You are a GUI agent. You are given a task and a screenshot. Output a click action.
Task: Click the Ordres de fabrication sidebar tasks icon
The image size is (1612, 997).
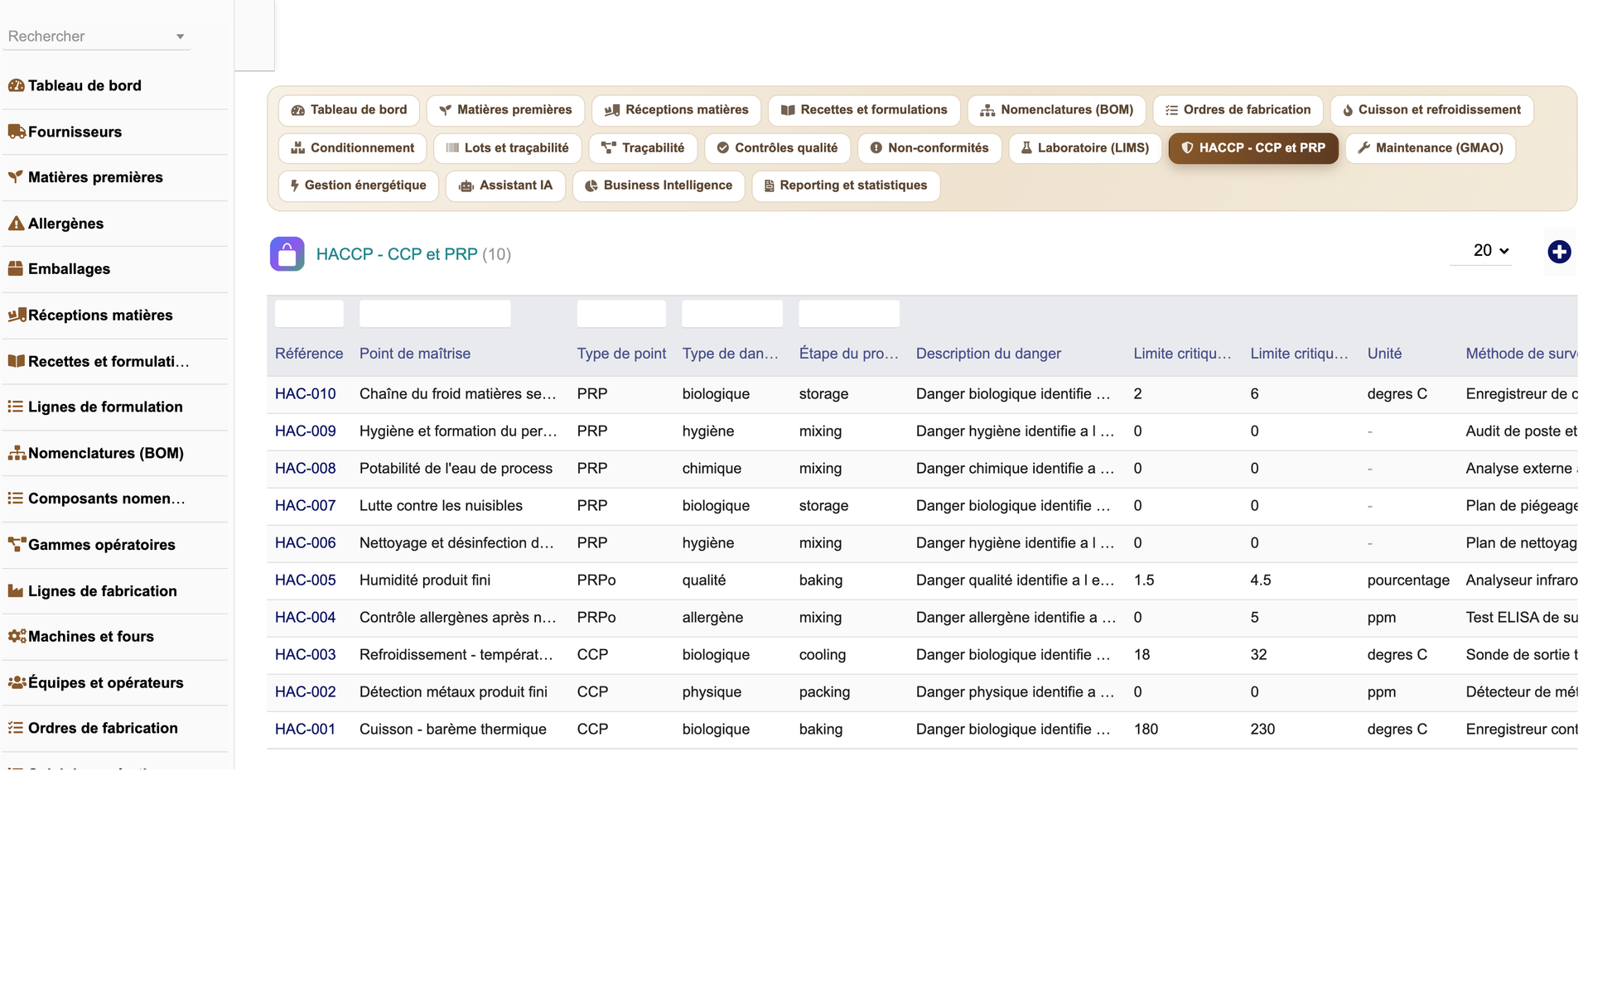click(x=16, y=729)
